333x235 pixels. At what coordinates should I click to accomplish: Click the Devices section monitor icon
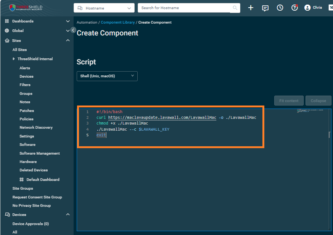(7, 214)
